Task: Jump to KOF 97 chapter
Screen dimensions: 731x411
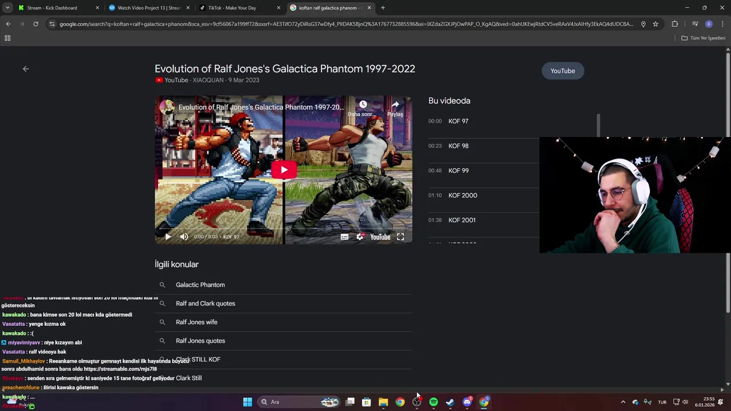Action: tap(483, 121)
